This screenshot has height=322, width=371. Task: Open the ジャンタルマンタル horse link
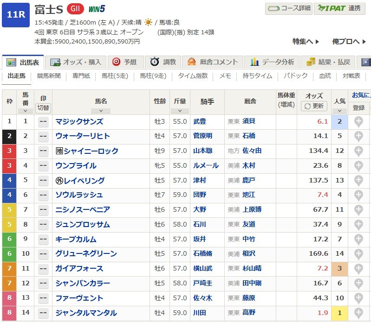86,313
